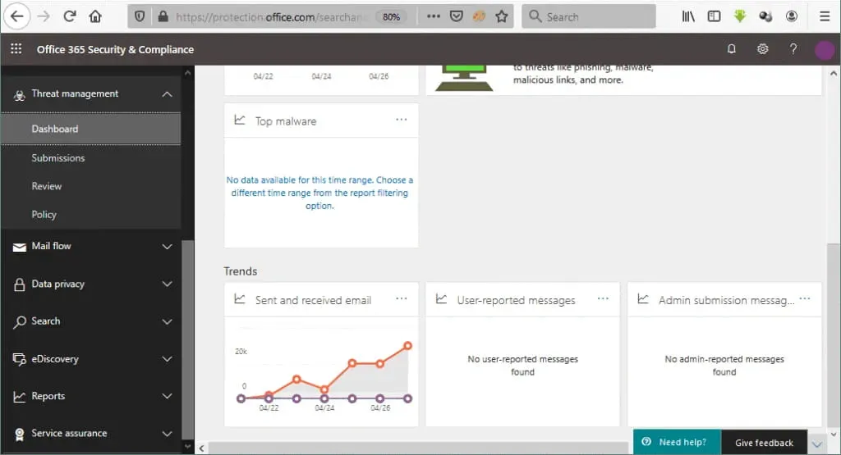Save page to Pocket icon

click(457, 16)
